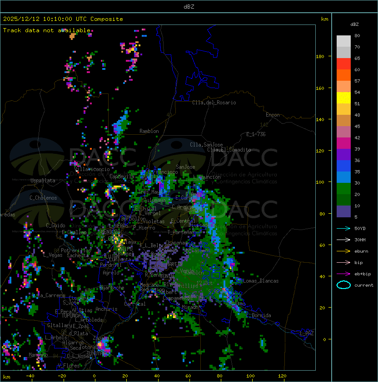Image resolution: width=378 pixels, height=382 pixels.
Task: Click the '160' tick on the vertical axis
Action: click(320, 88)
